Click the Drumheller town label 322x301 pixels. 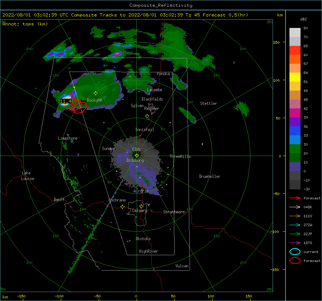(210, 176)
